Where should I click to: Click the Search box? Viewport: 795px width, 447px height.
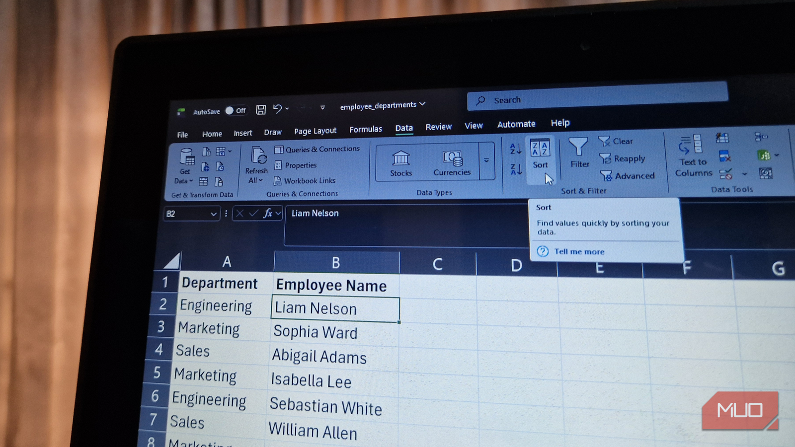tap(597, 97)
